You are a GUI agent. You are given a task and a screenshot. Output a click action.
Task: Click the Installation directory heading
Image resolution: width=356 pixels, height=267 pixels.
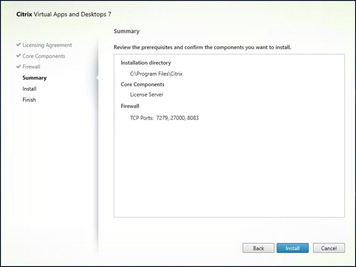(x=146, y=63)
